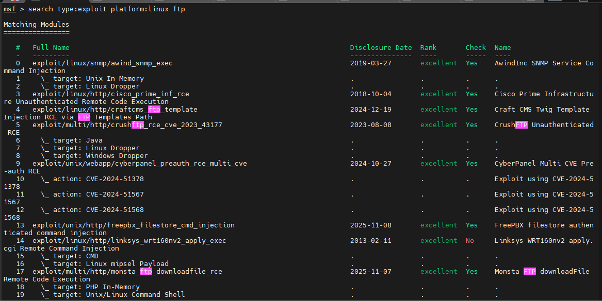Click "cgi Remote Command Injection" line

[61, 249]
